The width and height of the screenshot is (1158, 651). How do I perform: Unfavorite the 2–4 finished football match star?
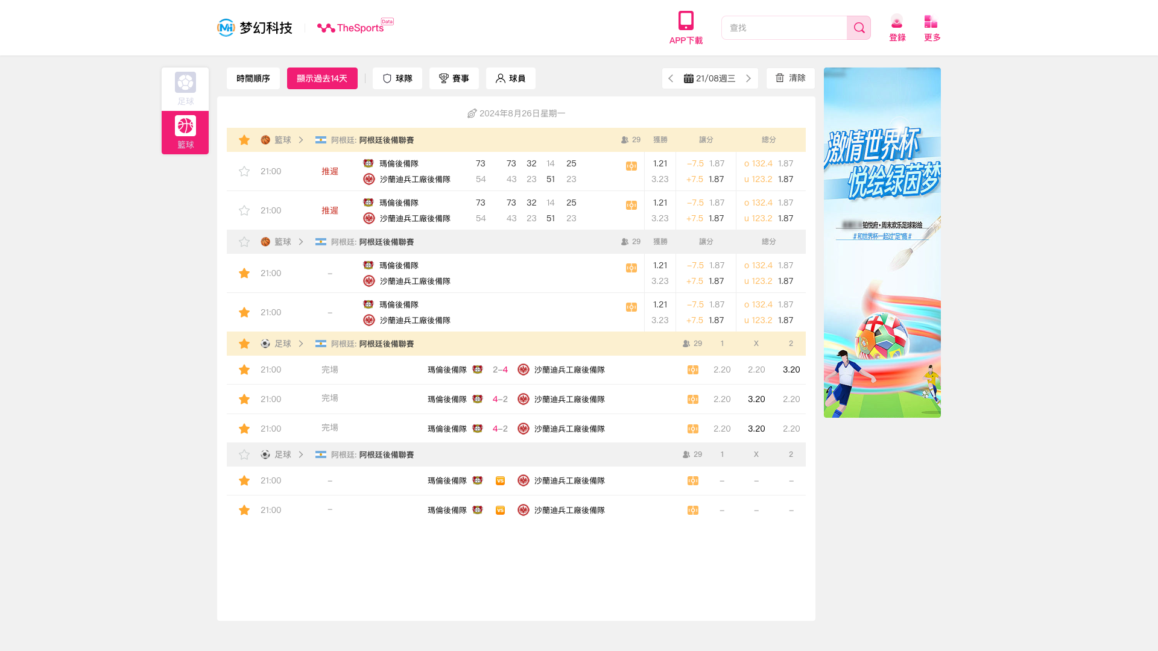244,370
